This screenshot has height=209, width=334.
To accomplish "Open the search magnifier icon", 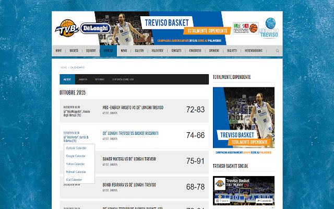I will pos(277,51).
